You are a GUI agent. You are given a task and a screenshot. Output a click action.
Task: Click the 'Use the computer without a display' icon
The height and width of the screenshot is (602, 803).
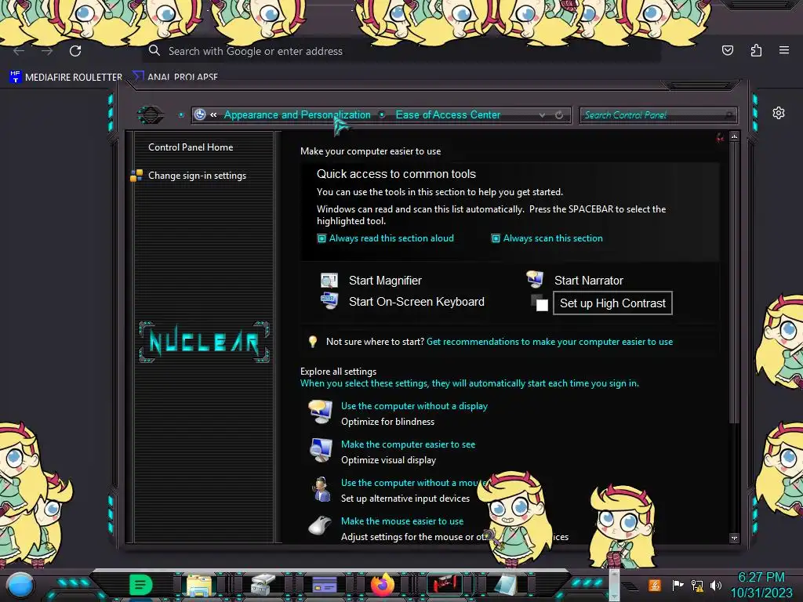pos(321,412)
